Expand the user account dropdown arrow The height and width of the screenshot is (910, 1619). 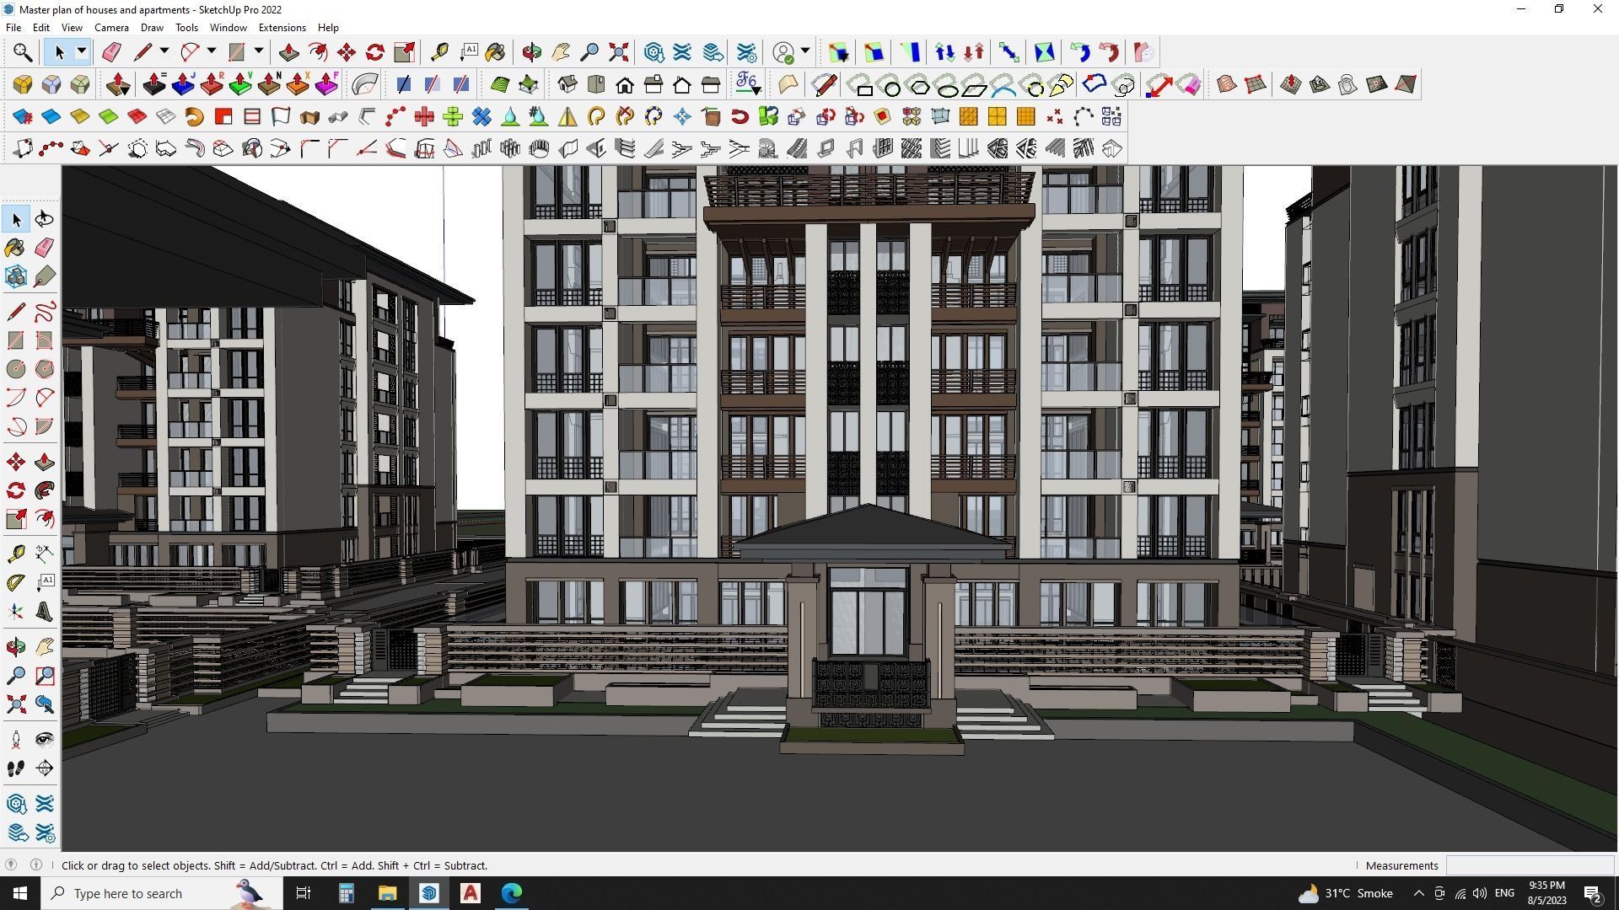point(805,52)
